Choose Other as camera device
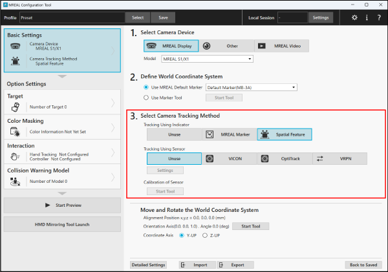The image size is (388, 272). [226, 46]
